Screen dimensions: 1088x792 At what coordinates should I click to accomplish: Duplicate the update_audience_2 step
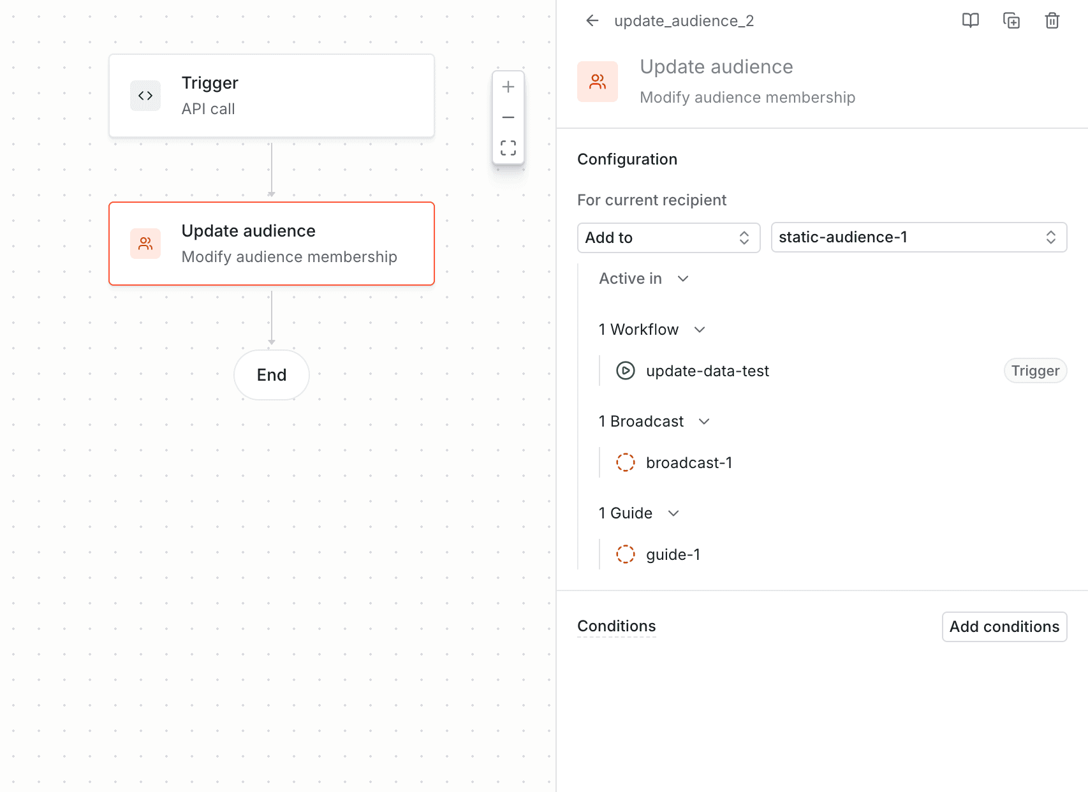coord(1011,20)
